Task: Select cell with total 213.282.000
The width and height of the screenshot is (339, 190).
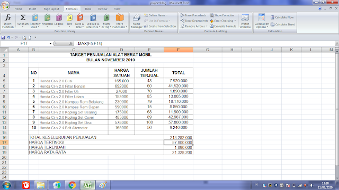Action: click(x=179, y=137)
